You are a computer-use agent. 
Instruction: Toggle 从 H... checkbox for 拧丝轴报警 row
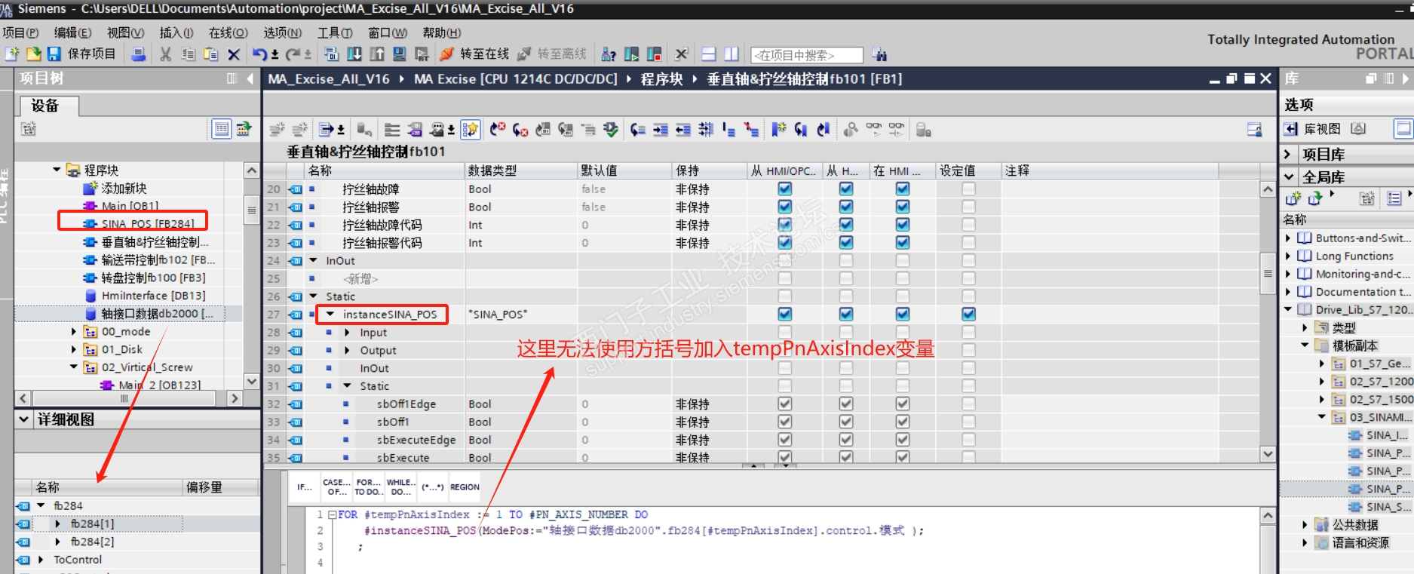[846, 207]
